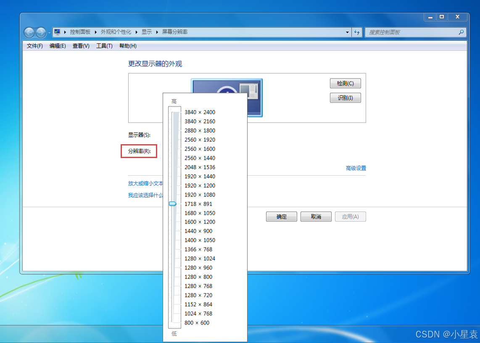Select 1280 × 800 resolution
Viewport: 480px width, 343px height.
coord(198,277)
